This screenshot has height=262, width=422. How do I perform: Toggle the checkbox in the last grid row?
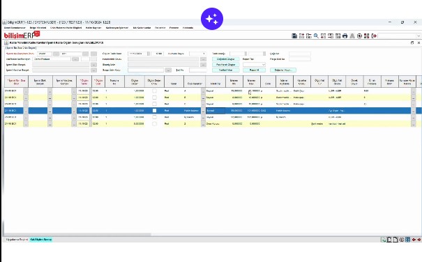point(154,124)
